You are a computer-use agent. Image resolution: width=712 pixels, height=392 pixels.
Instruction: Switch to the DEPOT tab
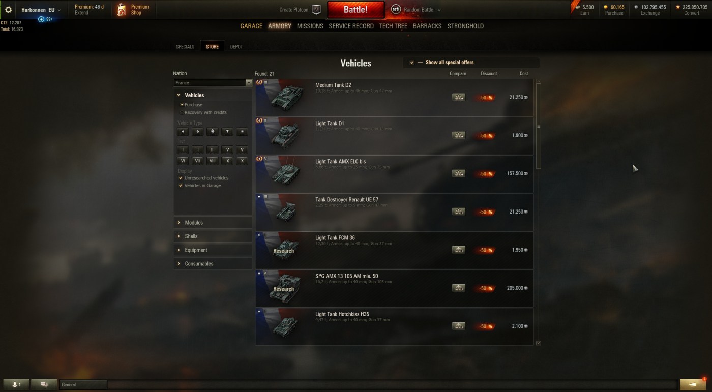pyautogui.click(x=236, y=47)
